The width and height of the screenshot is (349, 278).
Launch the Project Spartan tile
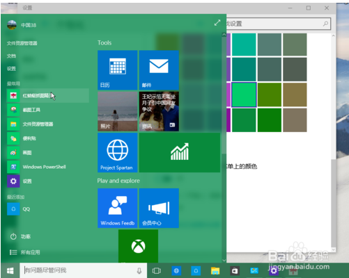coord(118,152)
